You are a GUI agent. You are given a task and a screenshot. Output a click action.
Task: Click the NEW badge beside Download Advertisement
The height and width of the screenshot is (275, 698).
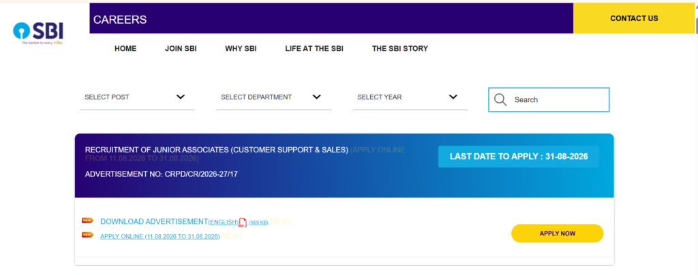click(x=87, y=221)
